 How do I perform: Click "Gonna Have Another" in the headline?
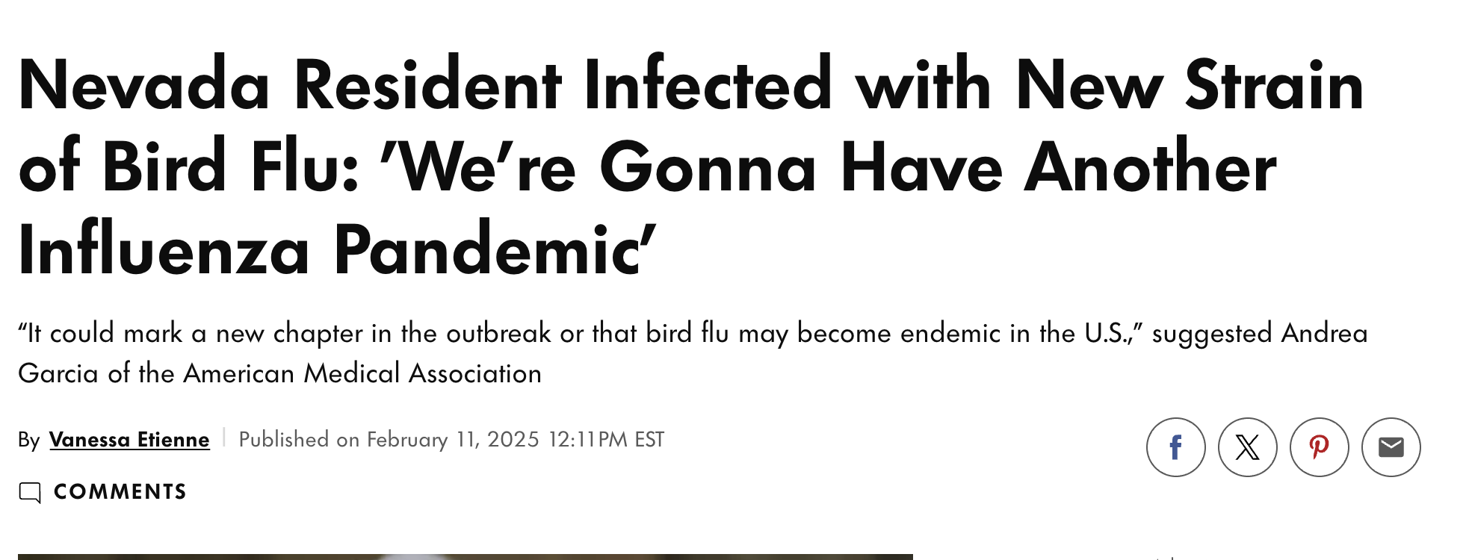point(938,167)
